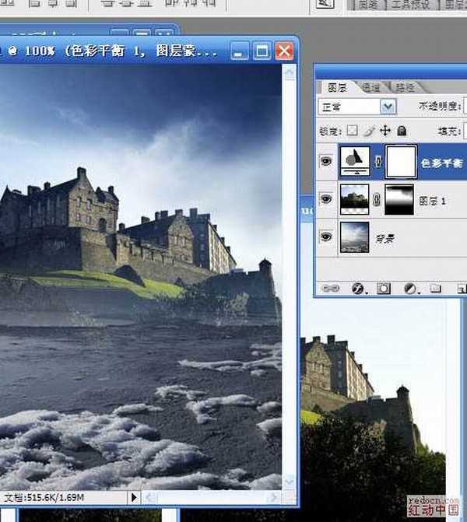Maximize the castle document window
The width and height of the screenshot is (467, 522).
262,51
